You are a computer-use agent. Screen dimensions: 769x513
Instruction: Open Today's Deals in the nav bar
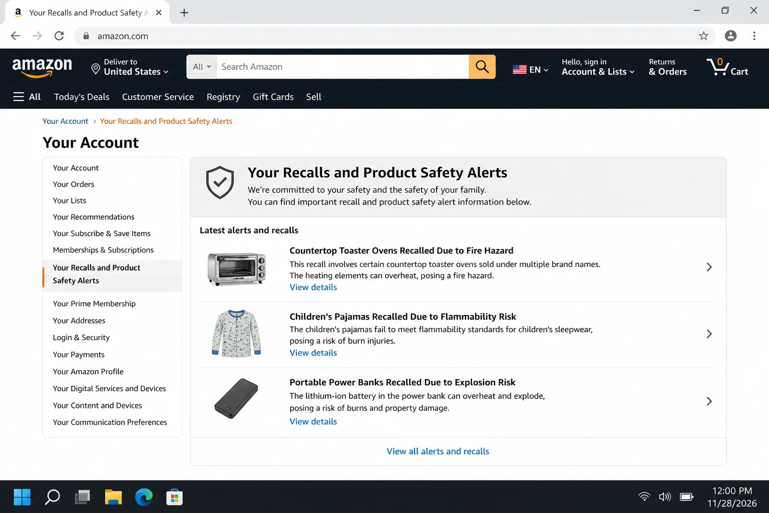point(82,97)
